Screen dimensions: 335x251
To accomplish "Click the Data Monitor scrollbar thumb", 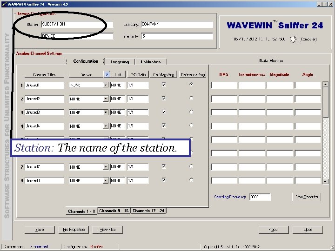I will pos(325,102).
